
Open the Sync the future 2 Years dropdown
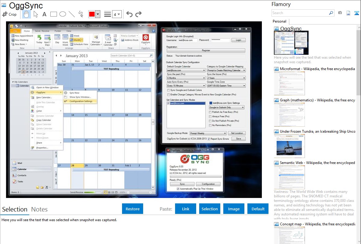coord(226,78)
